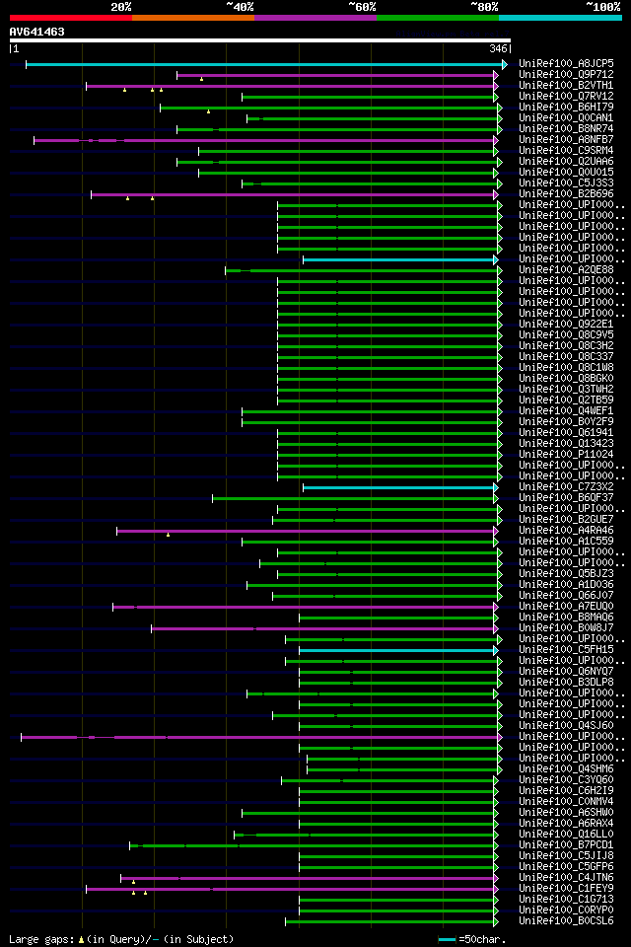Select UniRef100_C6H2I9 label
This screenshot has height=947, width=631.
[x=566, y=791]
